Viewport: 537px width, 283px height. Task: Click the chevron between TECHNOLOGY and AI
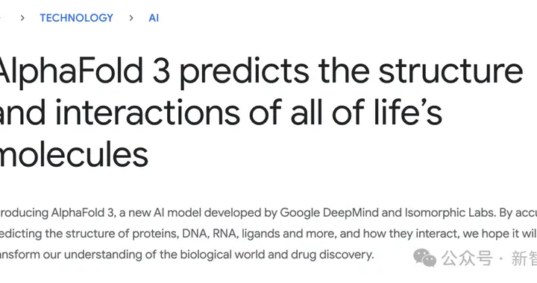coord(131,18)
